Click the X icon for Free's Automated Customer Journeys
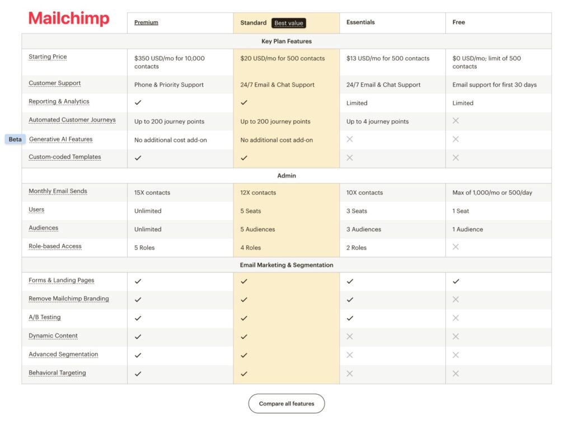 (456, 120)
